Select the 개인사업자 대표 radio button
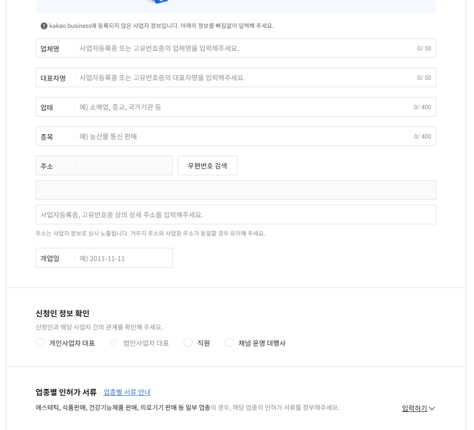 (x=40, y=343)
